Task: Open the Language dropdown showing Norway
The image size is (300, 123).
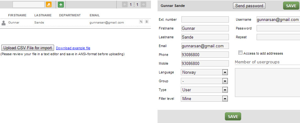Action: (204, 72)
